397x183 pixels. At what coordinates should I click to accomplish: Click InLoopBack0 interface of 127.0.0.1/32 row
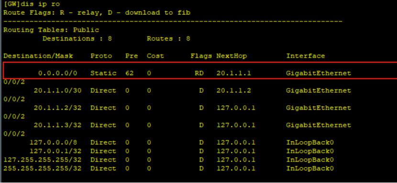click(310, 151)
